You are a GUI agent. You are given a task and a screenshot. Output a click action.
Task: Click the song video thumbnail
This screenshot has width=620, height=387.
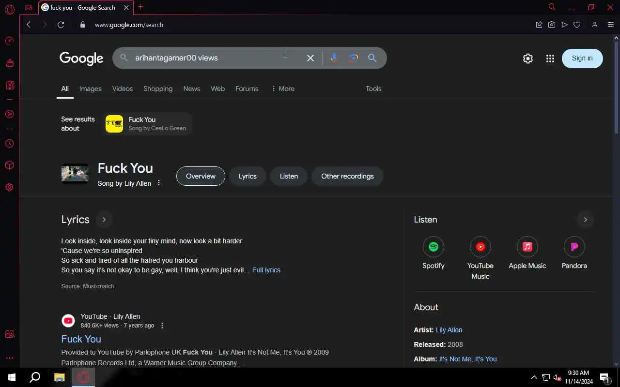tap(75, 174)
